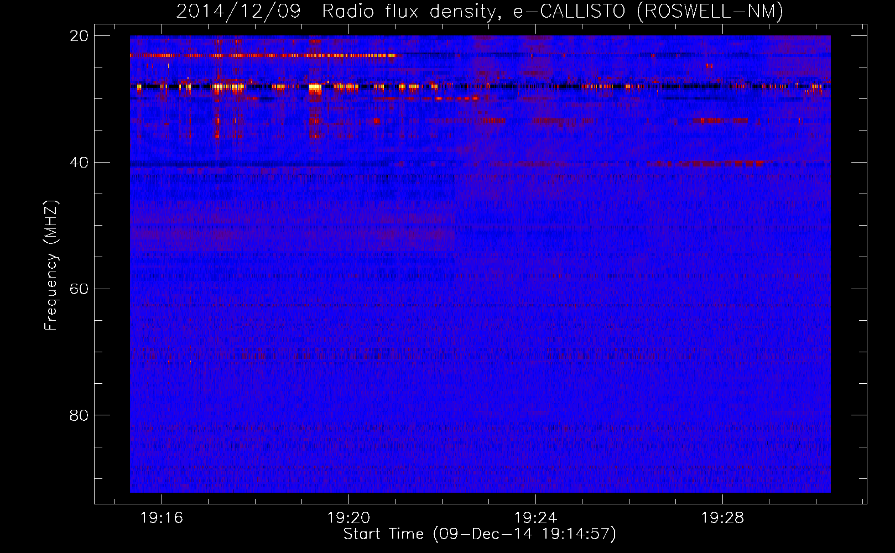
Task: Click the "Start Time (09-Dec-14 19:14:57)" label
Action: coord(480,534)
